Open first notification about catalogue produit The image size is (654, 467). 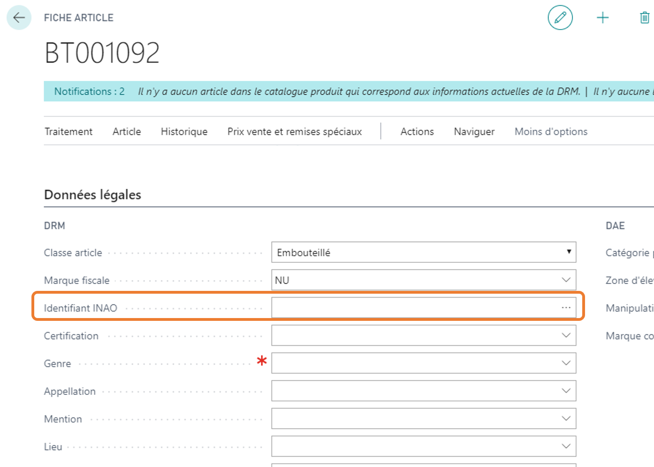pyautogui.click(x=359, y=91)
